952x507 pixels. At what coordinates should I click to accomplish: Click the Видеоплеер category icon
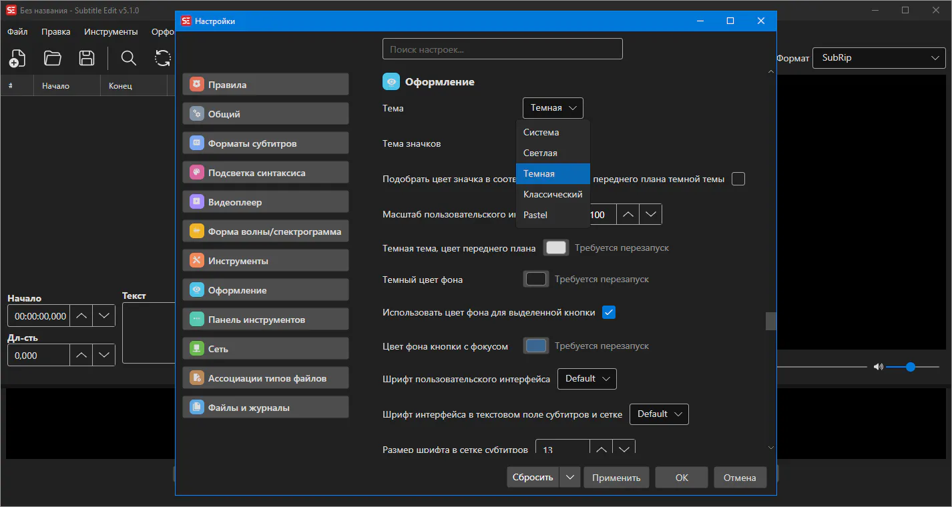tap(196, 202)
